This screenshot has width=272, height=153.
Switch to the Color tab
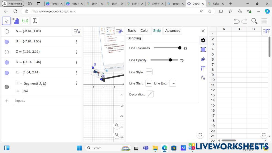click(144, 31)
